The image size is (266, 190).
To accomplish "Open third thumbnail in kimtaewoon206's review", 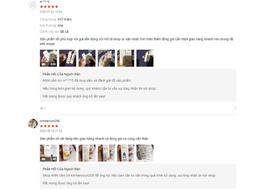I will (x=87, y=153).
